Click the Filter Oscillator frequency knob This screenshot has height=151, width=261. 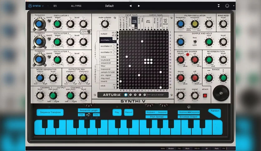tap(180, 24)
